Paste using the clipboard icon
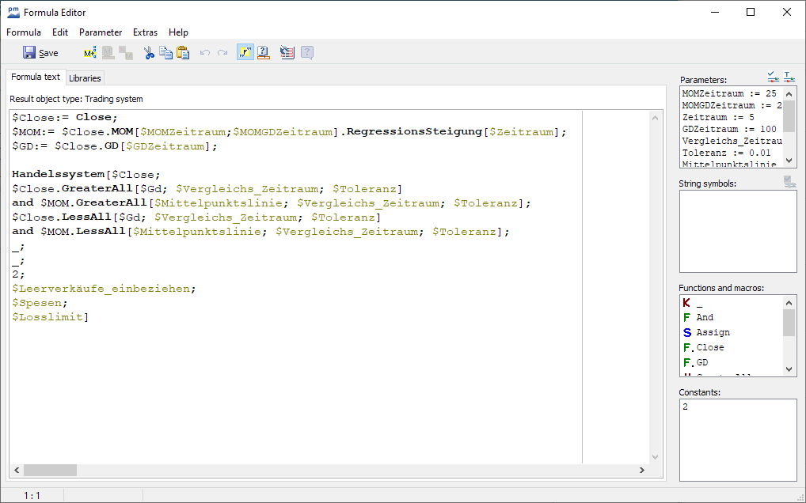 [183, 53]
